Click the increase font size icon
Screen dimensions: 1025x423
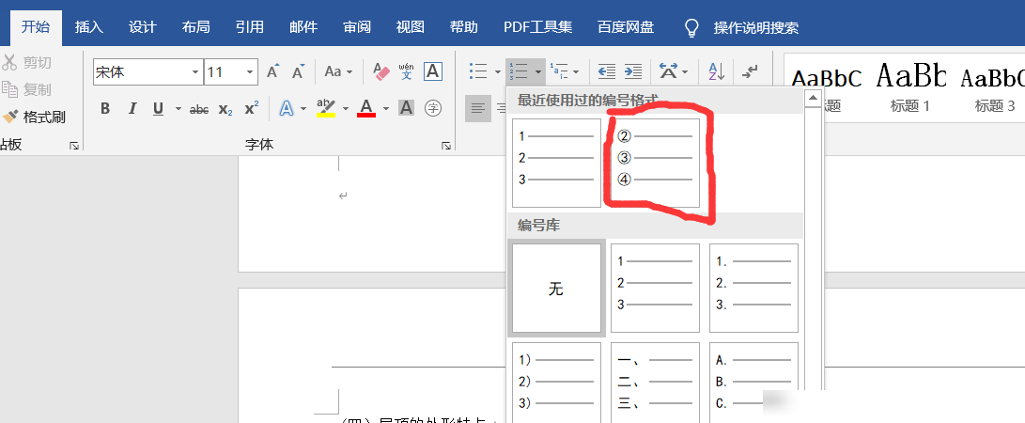(x=273, y=71)
